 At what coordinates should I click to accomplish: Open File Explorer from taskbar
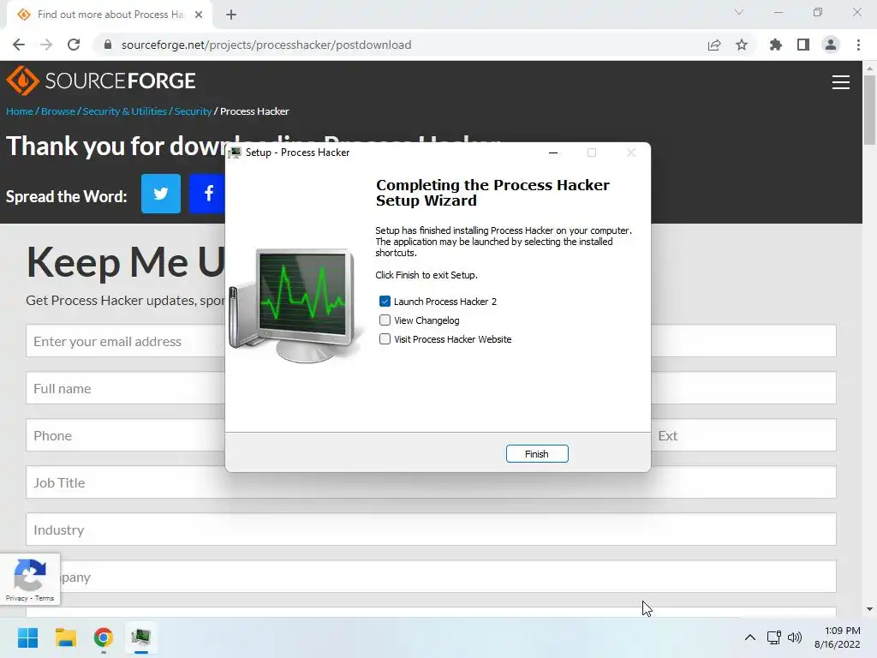pos(65,637)
